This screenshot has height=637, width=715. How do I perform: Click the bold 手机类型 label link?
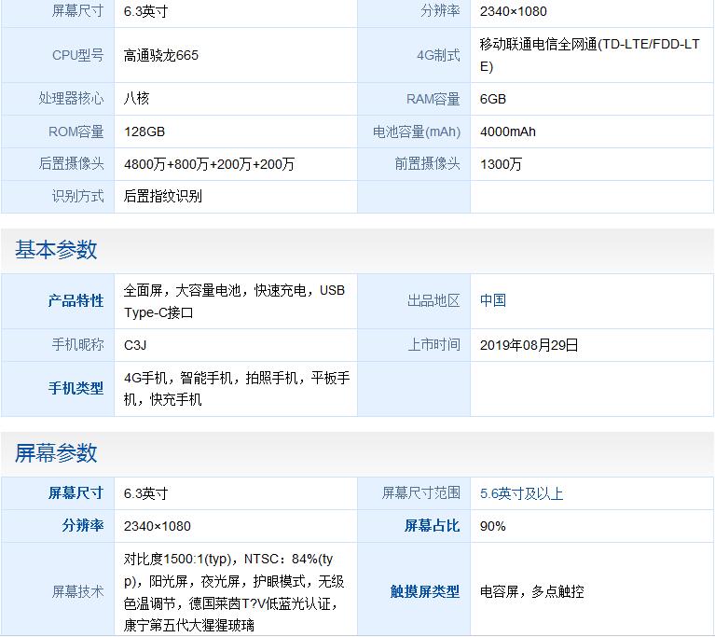point(76,389)
